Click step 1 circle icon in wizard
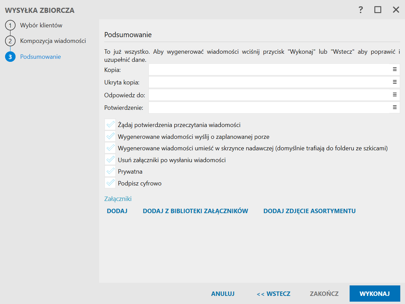The height and width of the screenshot is (304, 405). (x=10, y=26)
